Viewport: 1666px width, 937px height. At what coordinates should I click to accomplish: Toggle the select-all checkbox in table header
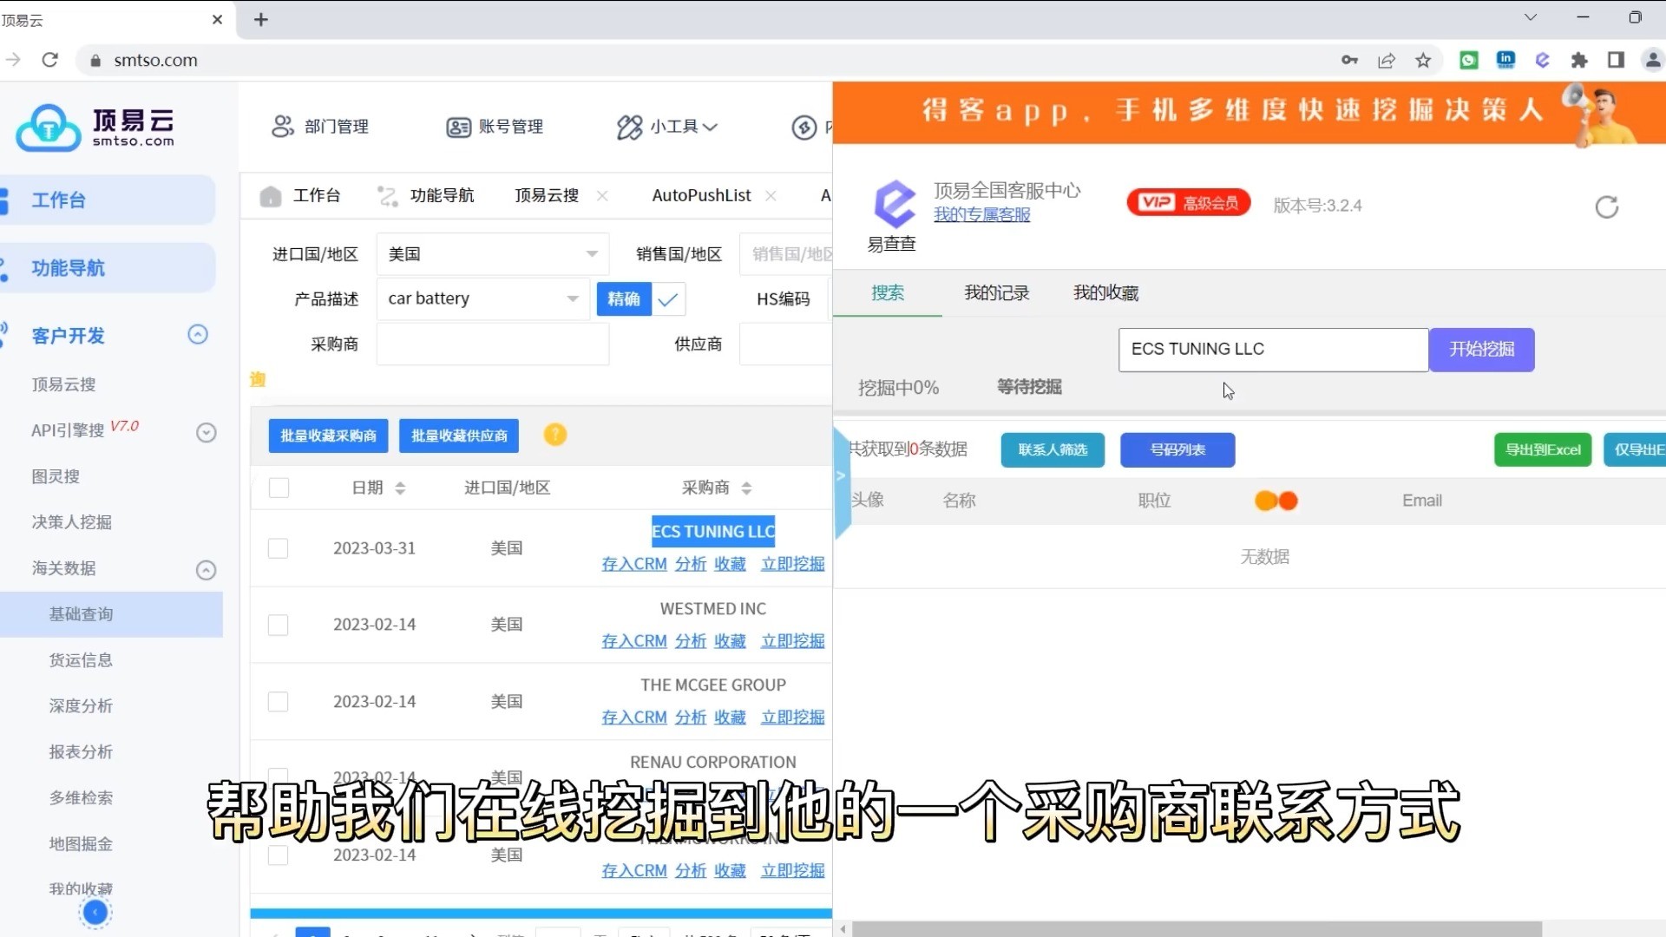[279, 488]
